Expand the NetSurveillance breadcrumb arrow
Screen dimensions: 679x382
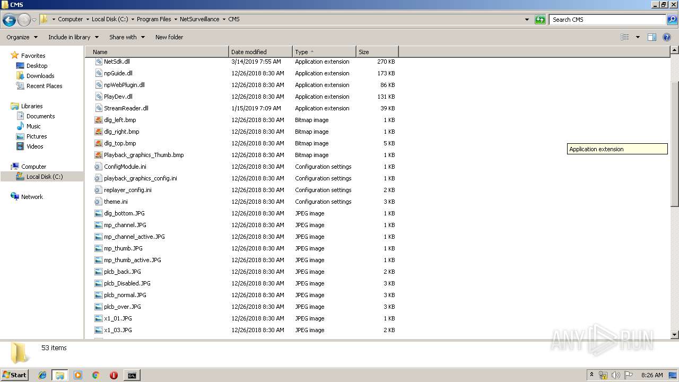(x=224, y=19)
